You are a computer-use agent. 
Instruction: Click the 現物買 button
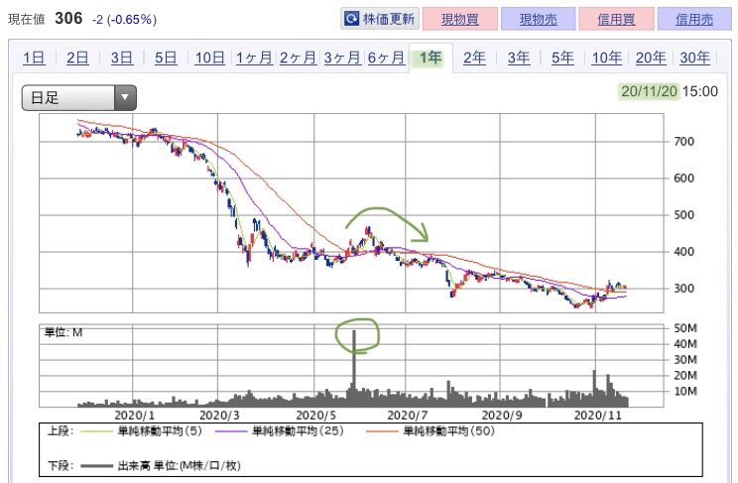460,19
